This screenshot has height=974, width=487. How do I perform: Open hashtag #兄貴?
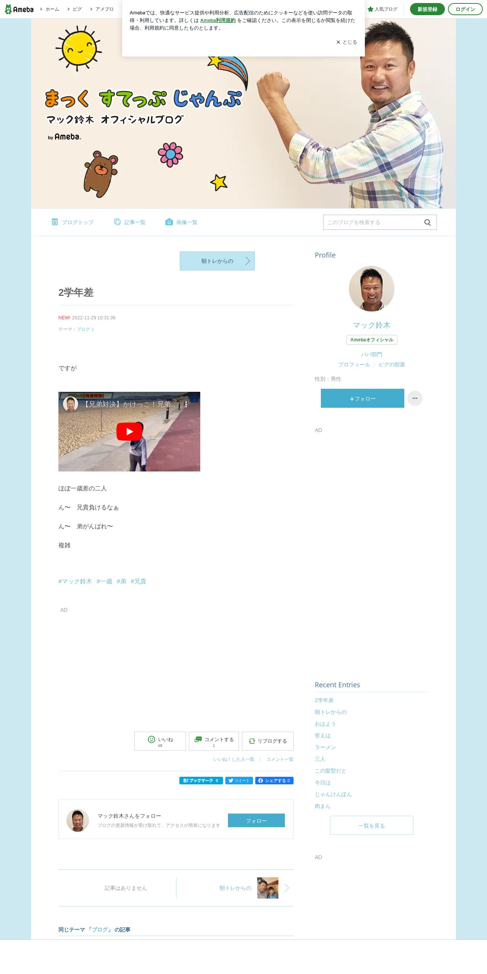point(138,581)
